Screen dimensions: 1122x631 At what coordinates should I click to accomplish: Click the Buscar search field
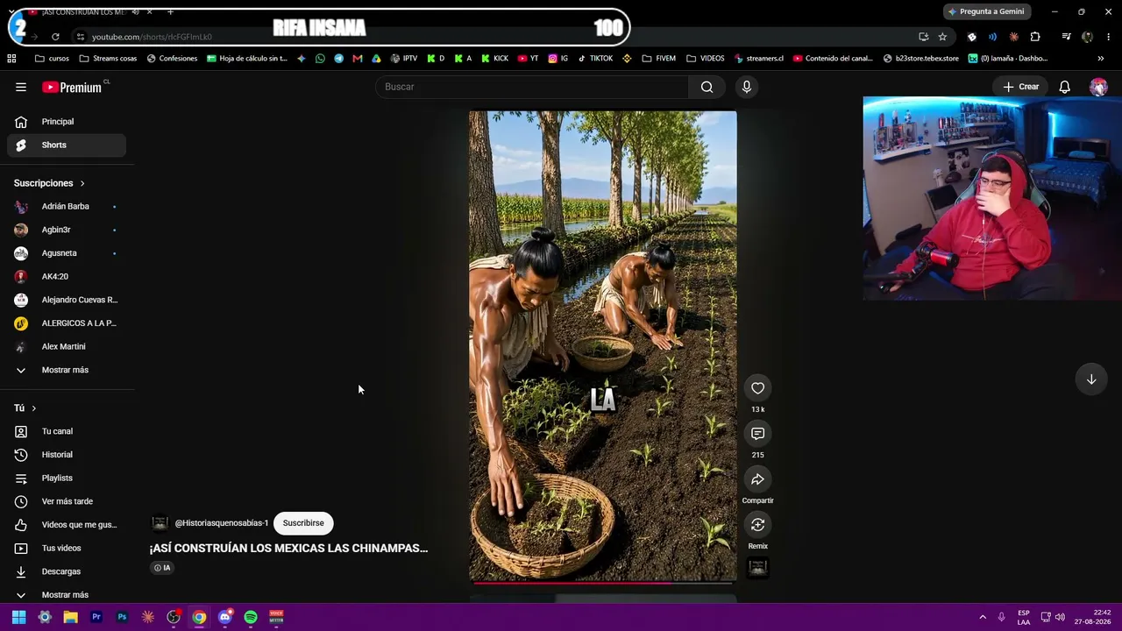[533, 87]
